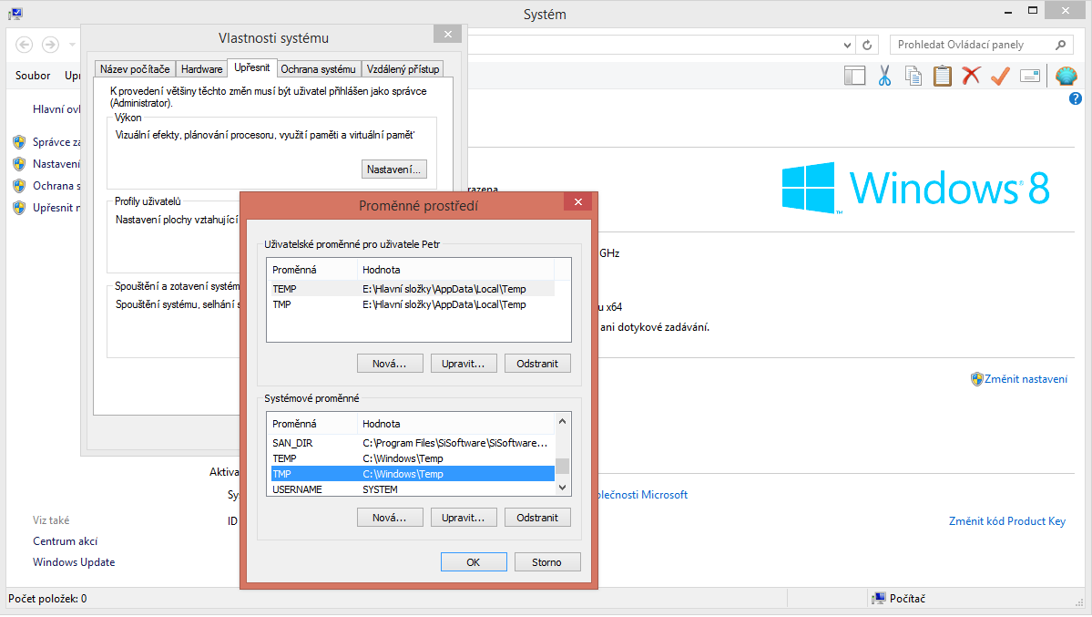This screenshot has height=617, width=1092.
Task: Select system variable USERNAME row
Action: 412,489
